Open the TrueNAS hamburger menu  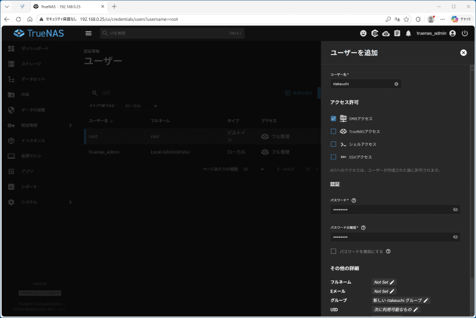(88, 33)
